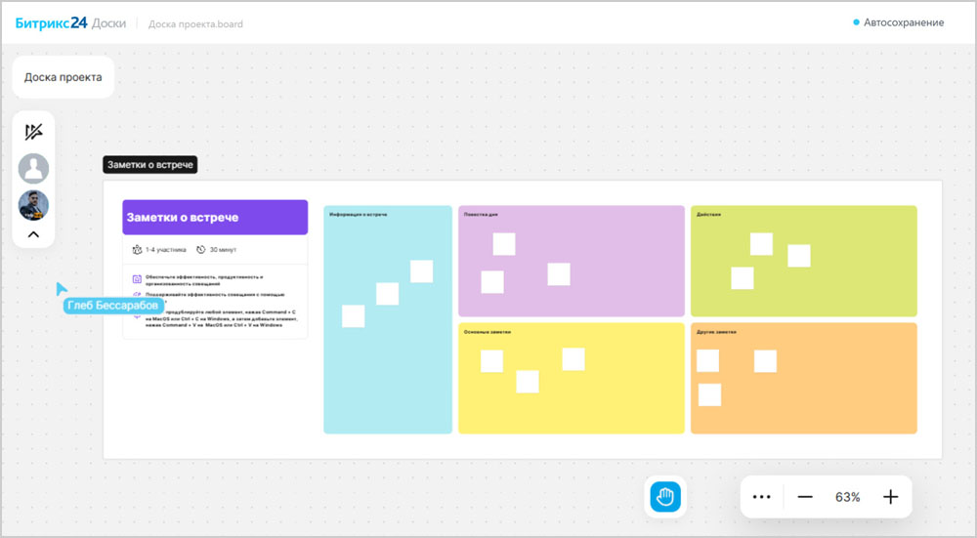This screenshot has height=538, width=977.
Task: Click the Битрикс24 logo
Action: pos(51,22)
